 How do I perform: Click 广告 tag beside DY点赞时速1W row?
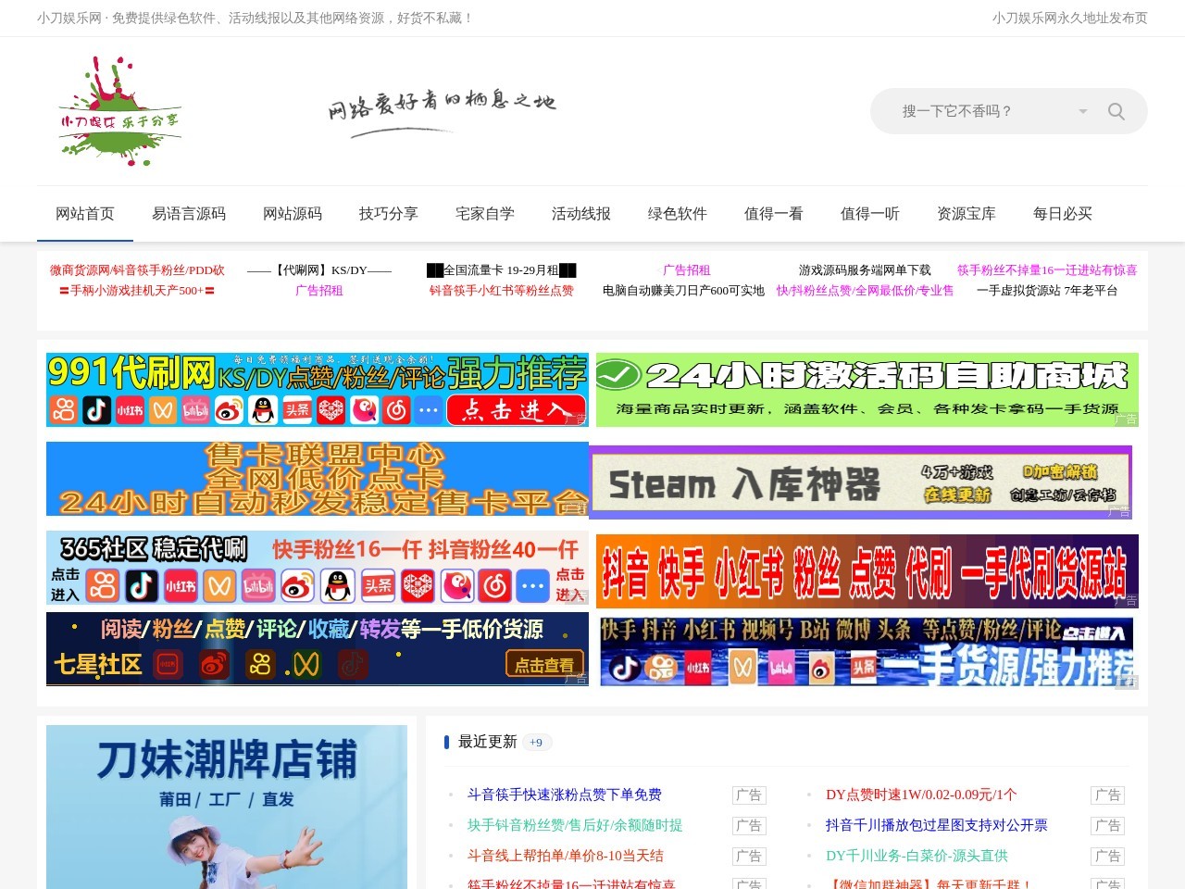coord(1108,795)
